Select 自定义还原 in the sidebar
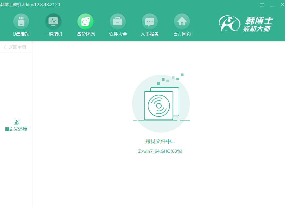 [x=16, y=125]
